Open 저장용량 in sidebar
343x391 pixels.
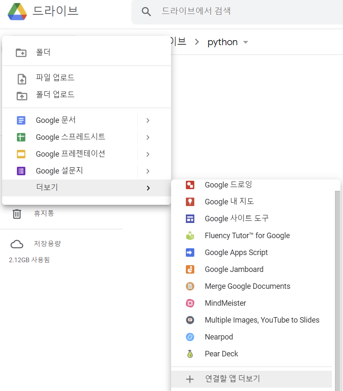(47, 244)
